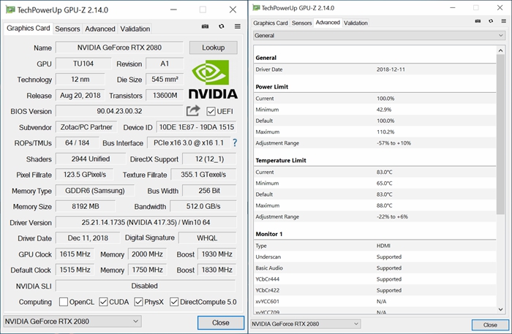This screenshot has width=512, height=334.
Task: Expand the General category dropdown
Action: coord(380,36)
